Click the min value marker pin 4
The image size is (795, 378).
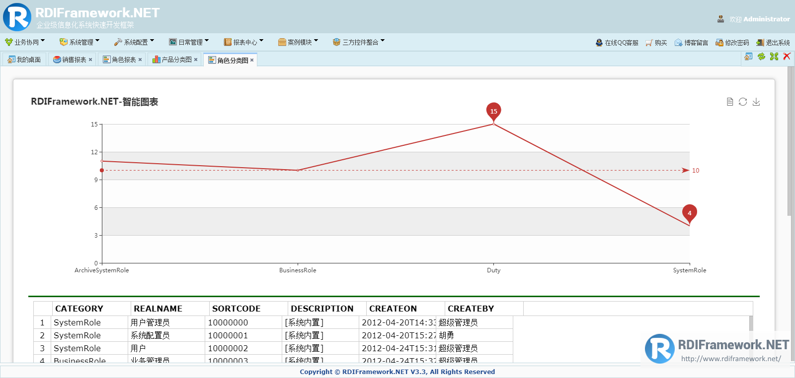pos(689,214)
